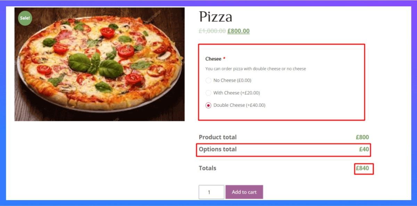Open the discounted £800.00 price link
The width and height of the screenshot is (417, 206).
pyautogui.click(x=238, y=31)
